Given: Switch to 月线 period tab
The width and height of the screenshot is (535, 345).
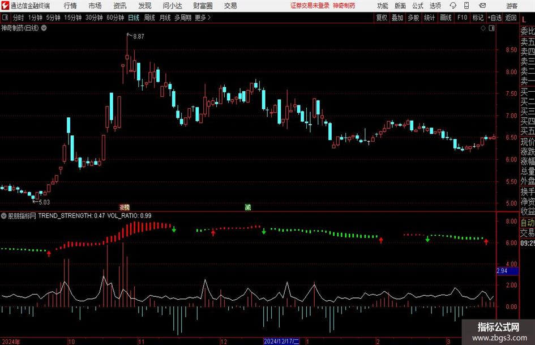Looking at the screenshot, I should [165, 18].
